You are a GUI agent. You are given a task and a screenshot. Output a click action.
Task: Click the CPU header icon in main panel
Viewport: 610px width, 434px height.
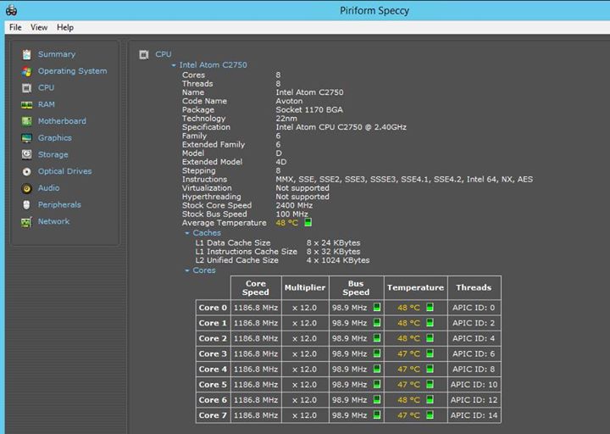coord(144,54)
